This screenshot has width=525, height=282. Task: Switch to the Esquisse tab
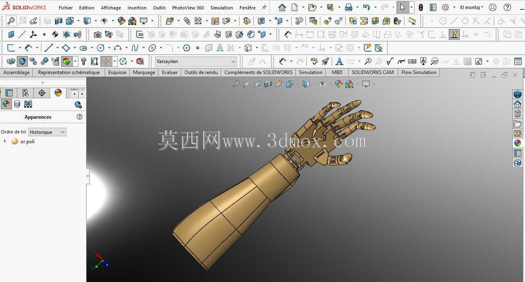(x=117, y=72)
